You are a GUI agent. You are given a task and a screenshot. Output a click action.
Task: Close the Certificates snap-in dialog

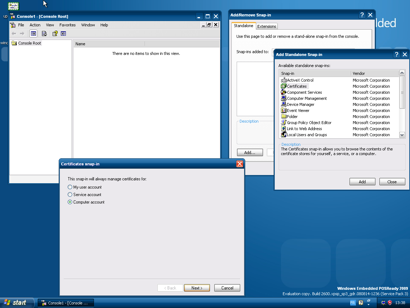click(x=240, y=164)
